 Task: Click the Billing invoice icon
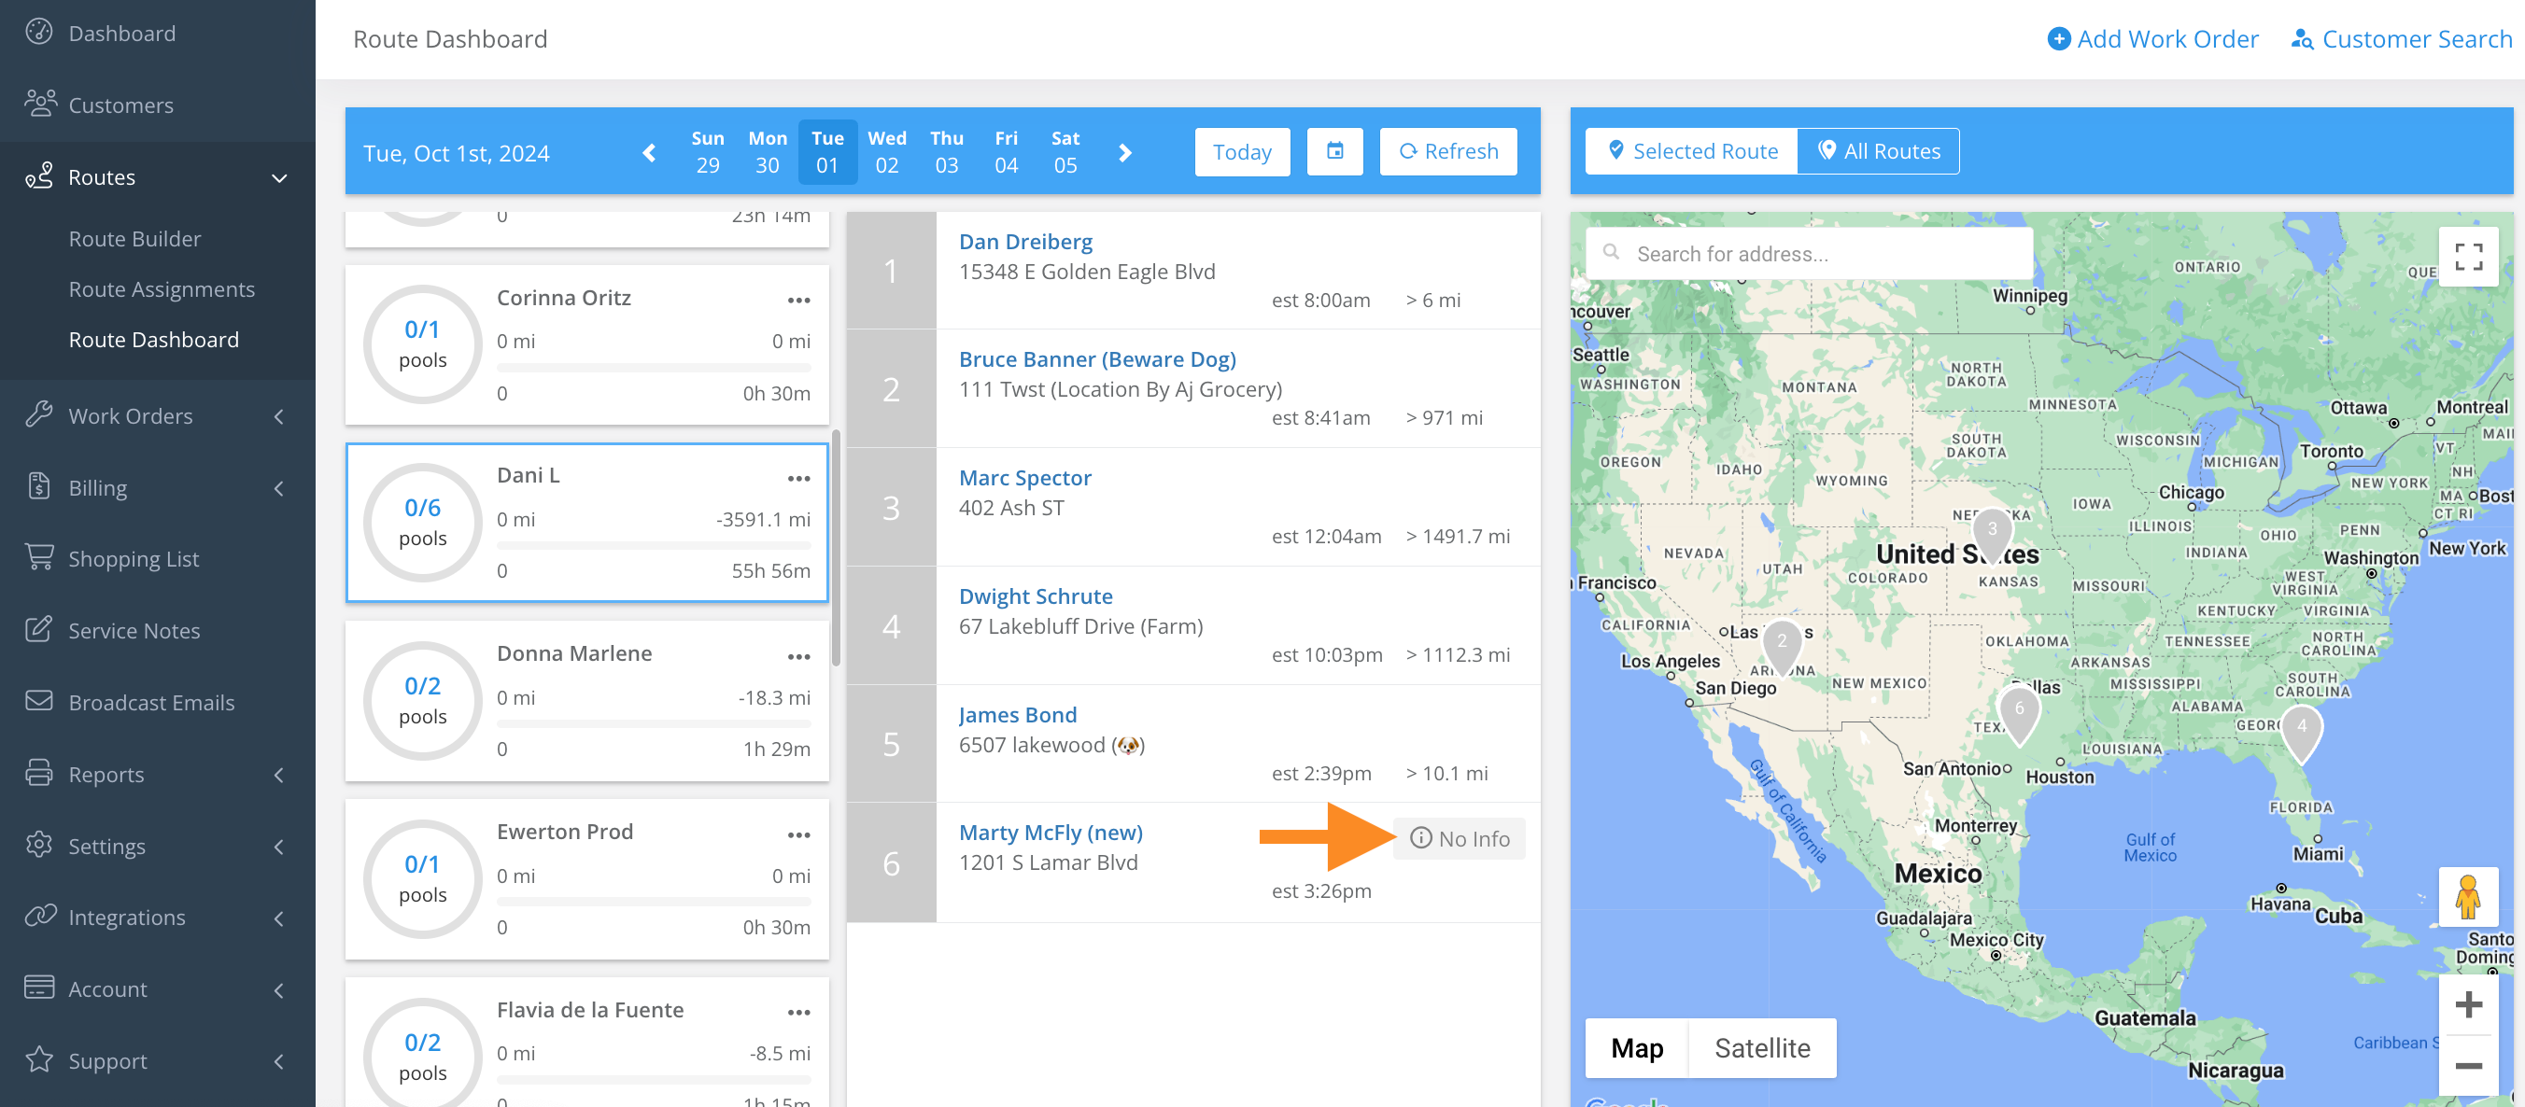(39, 486)
